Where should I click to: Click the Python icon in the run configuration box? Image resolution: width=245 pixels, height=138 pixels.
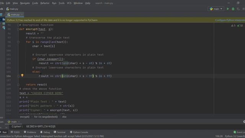(211, 9)
